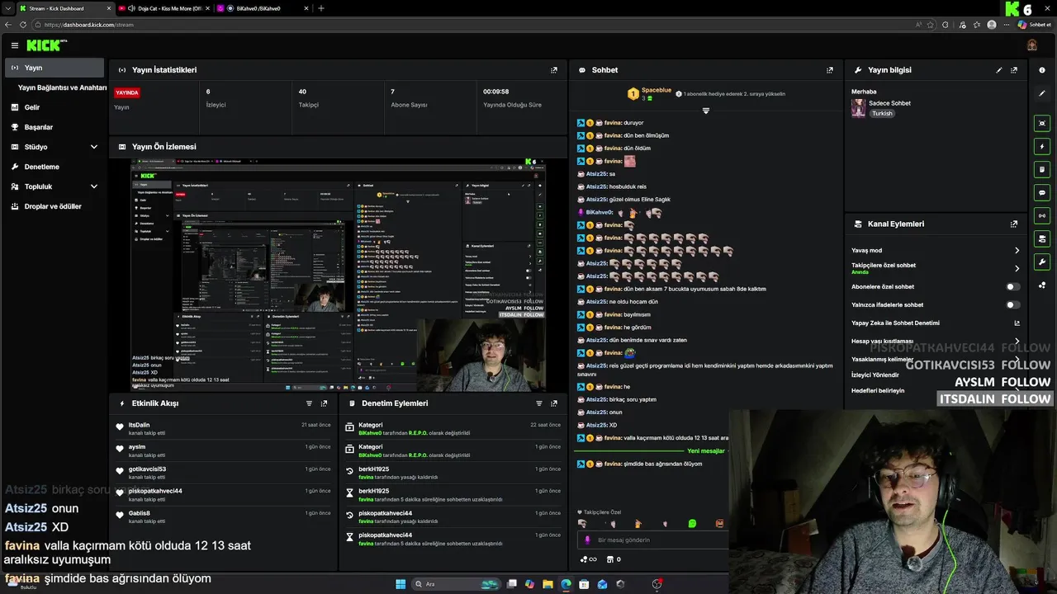
Task: Click Hedefleri belirleyin option
Action: pos(878,391)
